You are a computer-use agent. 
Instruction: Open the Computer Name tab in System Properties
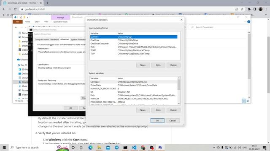(42, 39)
